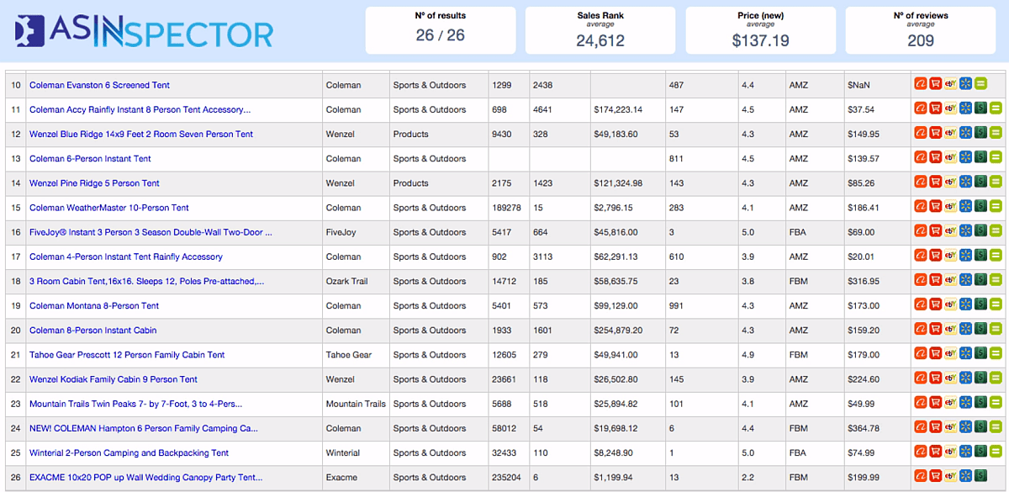Click the ASINspector logo

[x=144, y=32]
